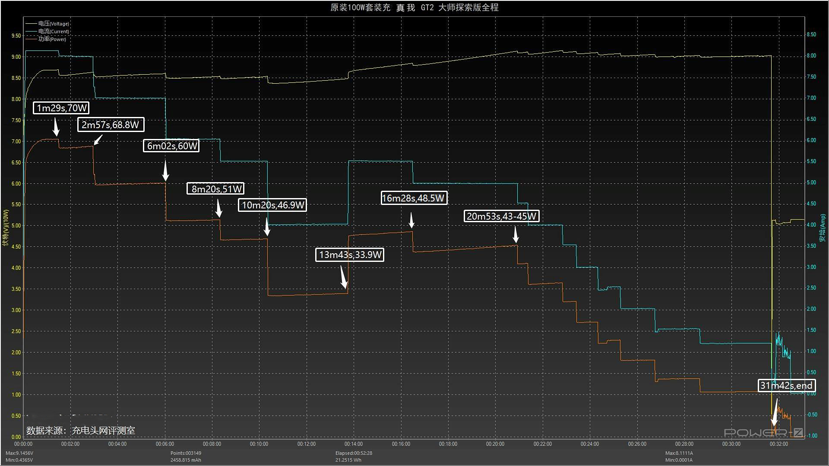Click the Min:0.0001A status value

click(x=679, y=460)
